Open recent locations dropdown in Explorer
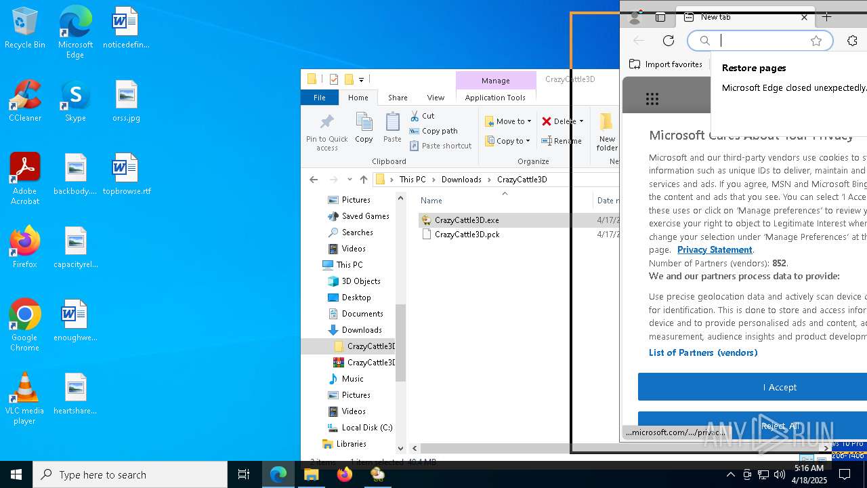Image resolution: width=867 pixels, height=488 pixels. (350, 180)
